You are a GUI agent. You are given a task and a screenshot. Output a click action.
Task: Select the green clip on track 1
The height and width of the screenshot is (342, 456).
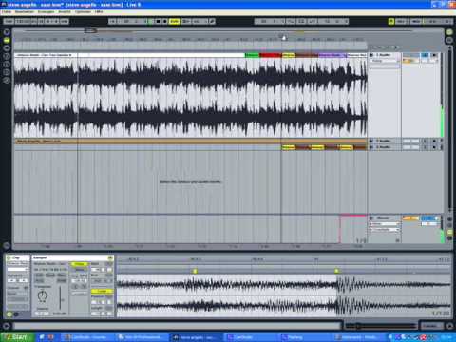click(252, 55)
